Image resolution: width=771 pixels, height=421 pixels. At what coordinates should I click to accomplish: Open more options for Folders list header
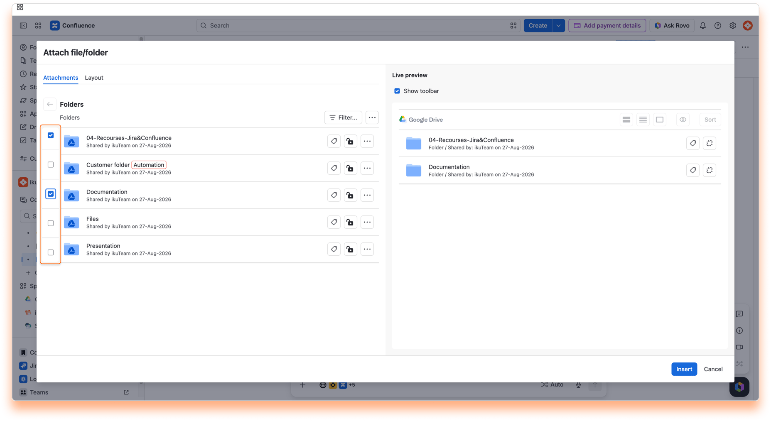click(x=372, y=117)
